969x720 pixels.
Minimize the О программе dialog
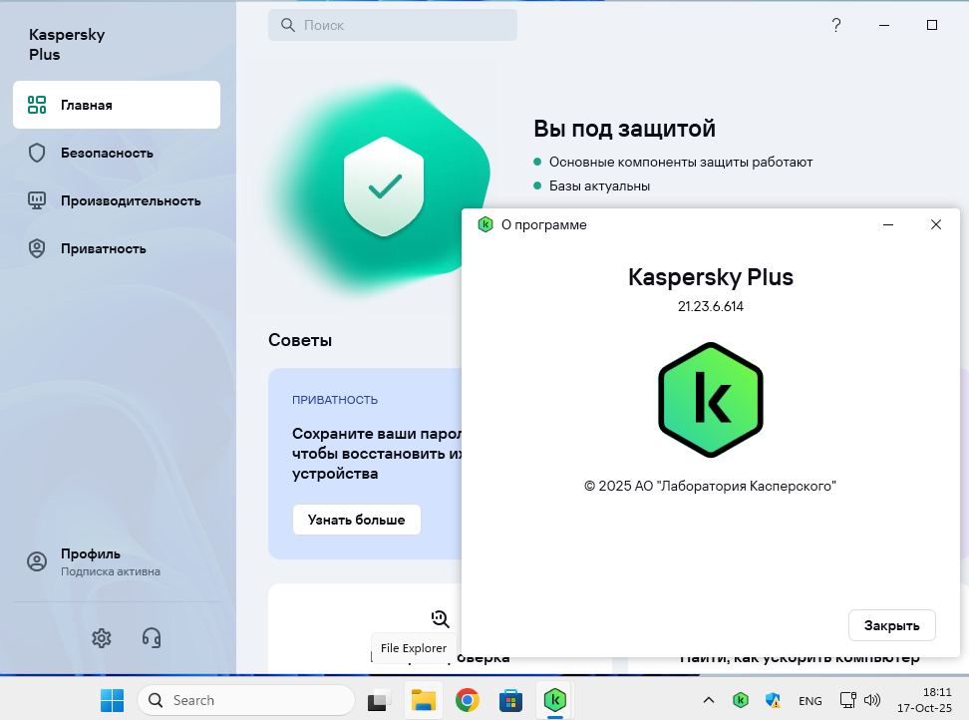[x=888, y=224]
